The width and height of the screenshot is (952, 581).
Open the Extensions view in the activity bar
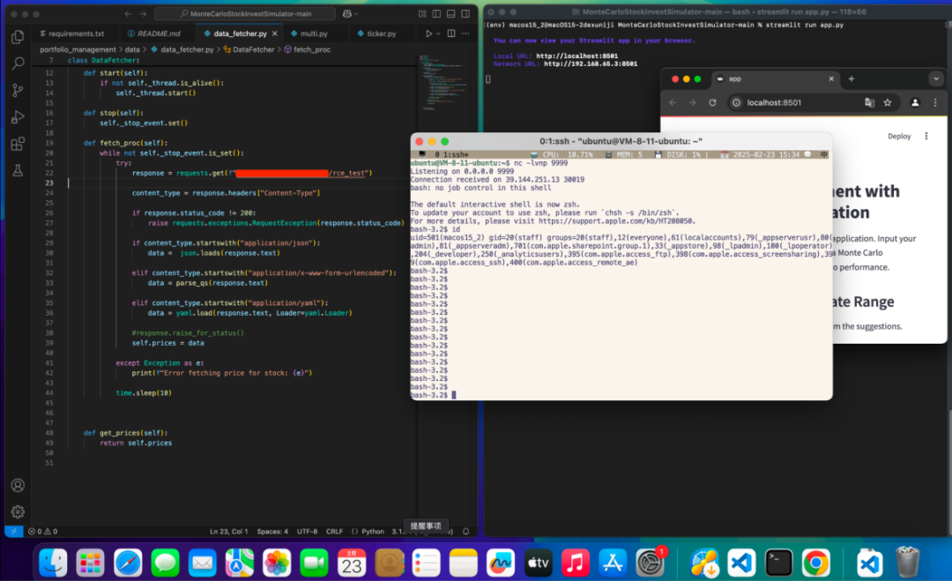coord(17,144)
